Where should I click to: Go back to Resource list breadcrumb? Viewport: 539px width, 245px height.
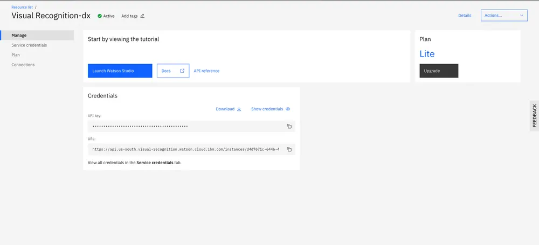coord(22,7)
